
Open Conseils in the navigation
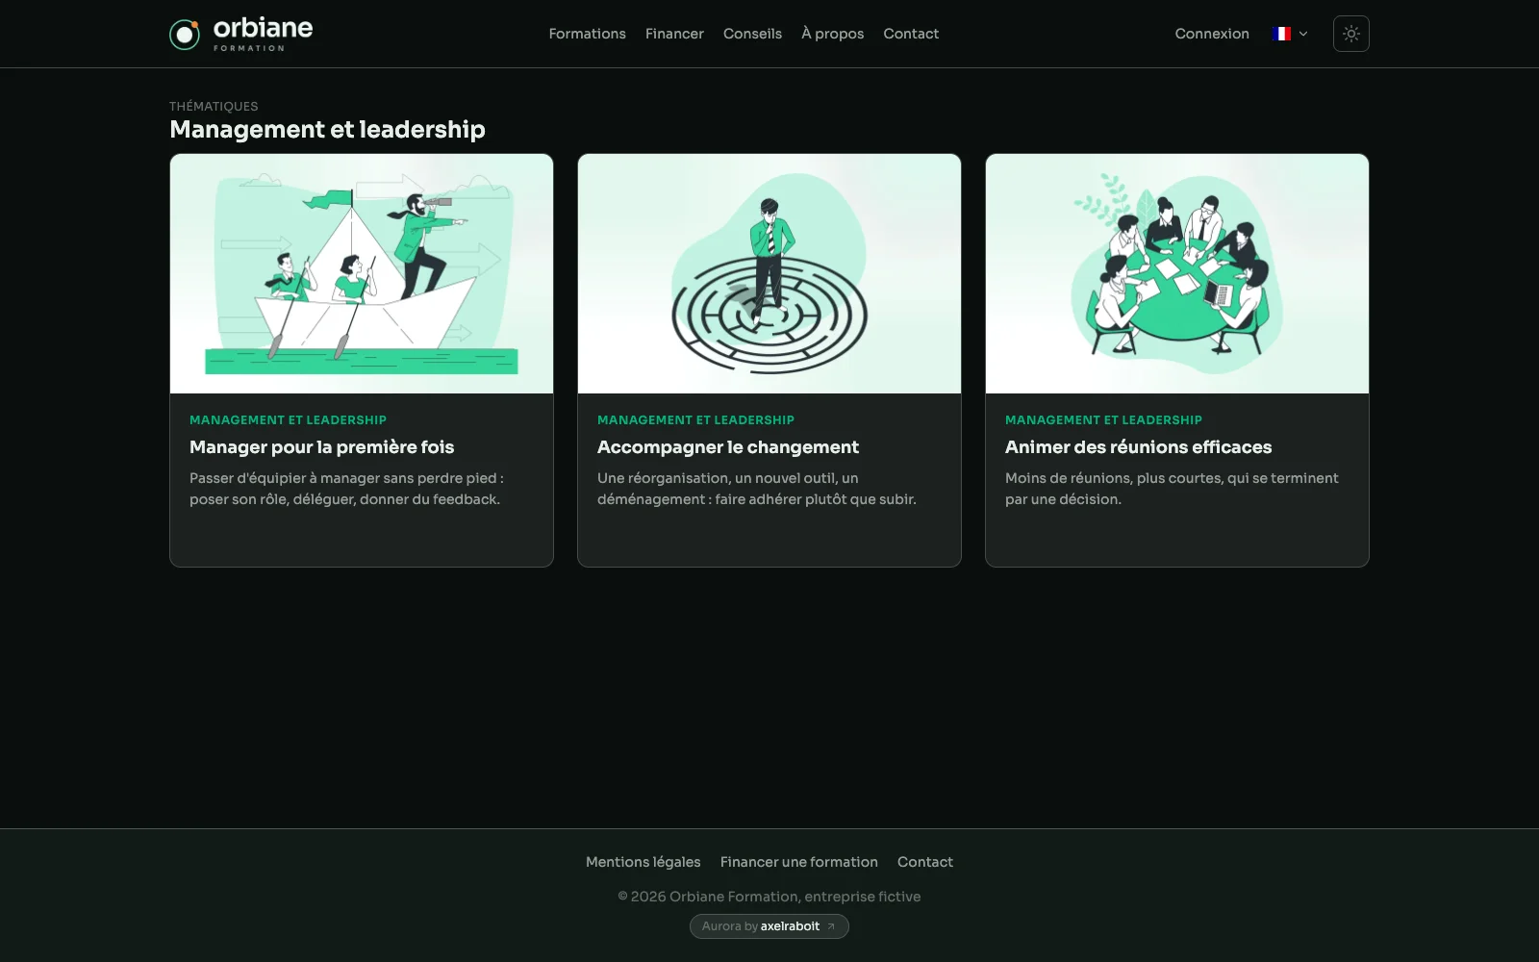coord(752,34)
